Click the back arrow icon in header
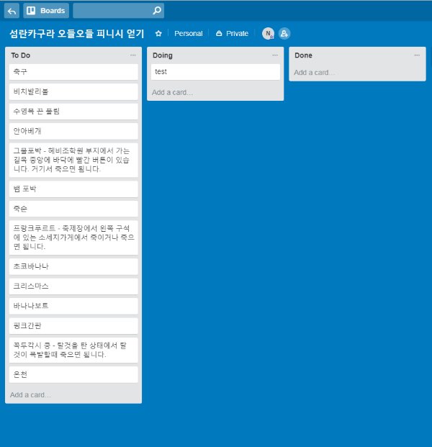 point(12,11)
